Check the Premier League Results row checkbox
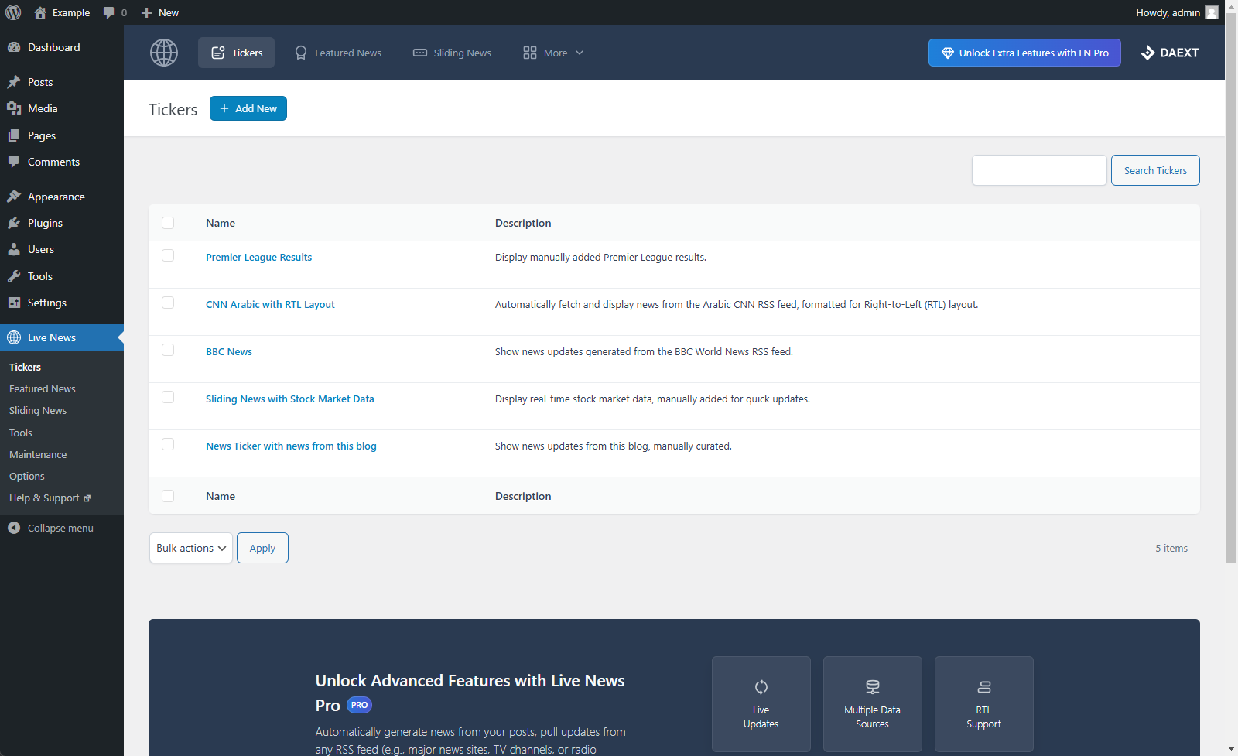The image size is (1238, 756). pyautogui.click(x=168, y=255)
